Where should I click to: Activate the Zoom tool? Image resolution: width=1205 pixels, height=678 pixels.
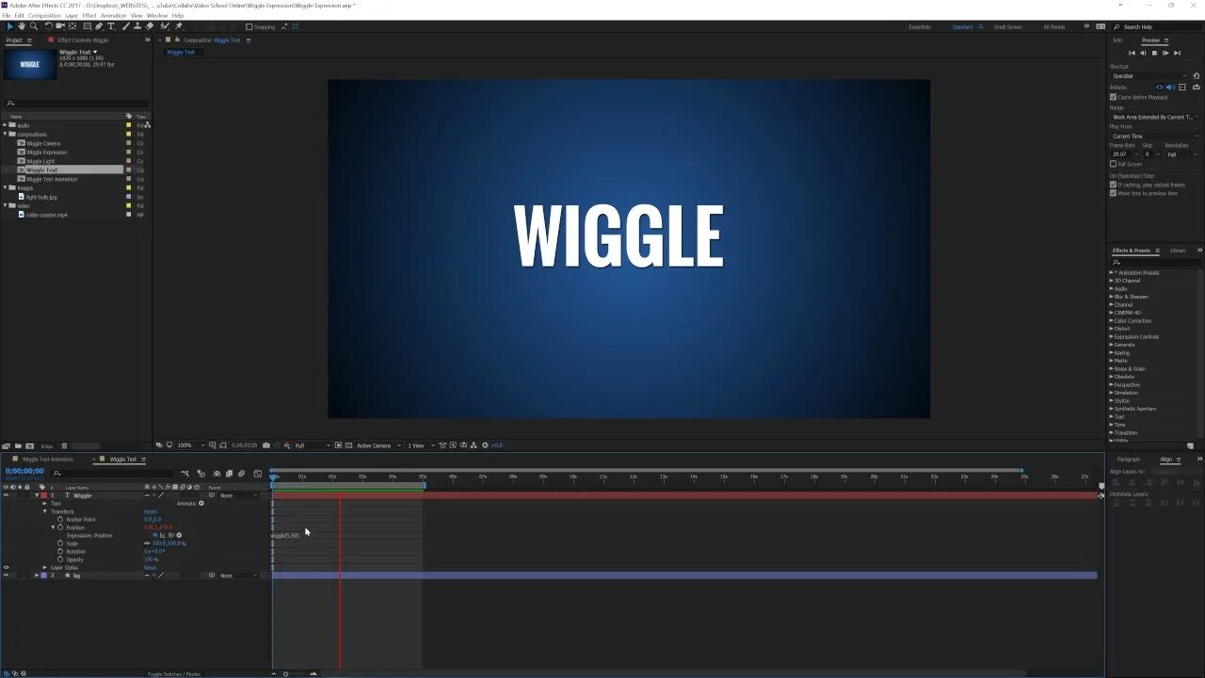click(x=33, y=26)
